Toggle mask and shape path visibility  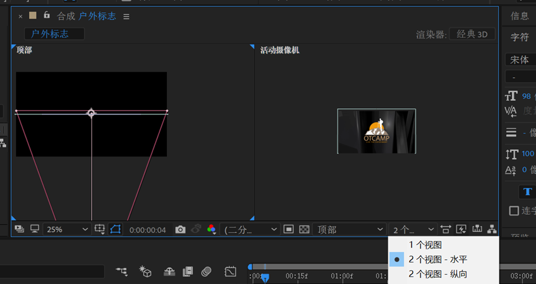pos(115,229)
